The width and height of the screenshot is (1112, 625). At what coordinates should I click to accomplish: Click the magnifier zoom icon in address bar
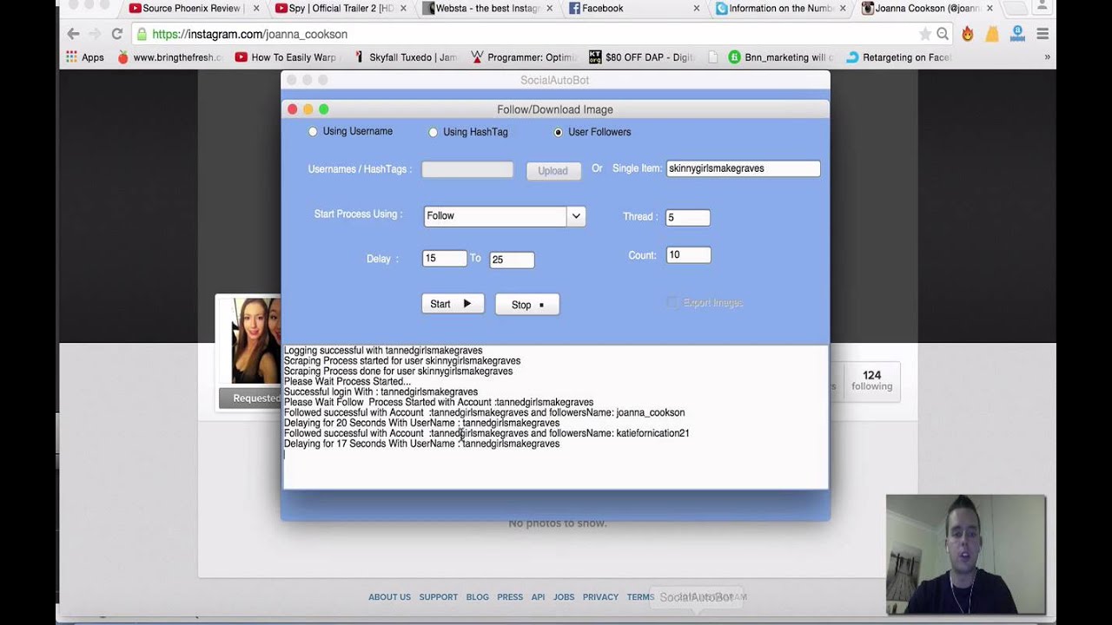[942, 34]
